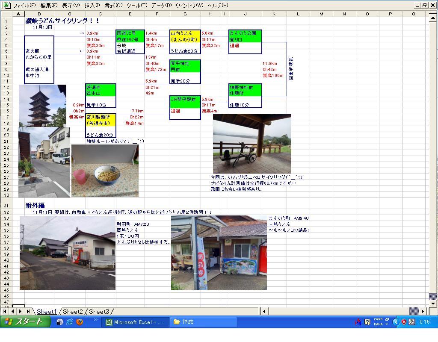
Task: Click the horizontal scrollbar right arrow
Action: [x=423, y=312]
